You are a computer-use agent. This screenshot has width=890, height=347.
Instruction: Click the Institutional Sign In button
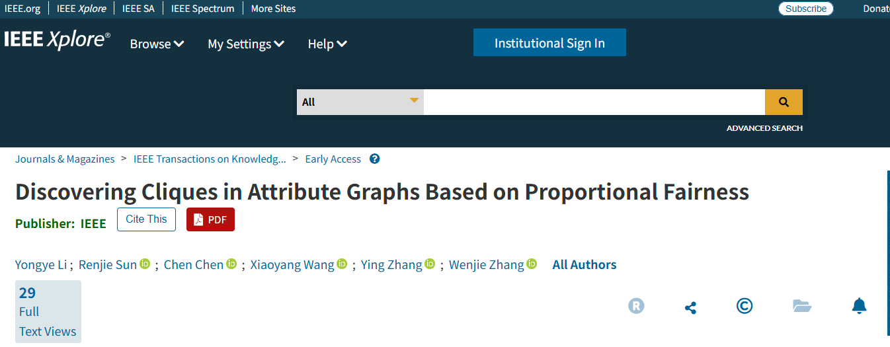pyautogui.click(x=549, y=42)
